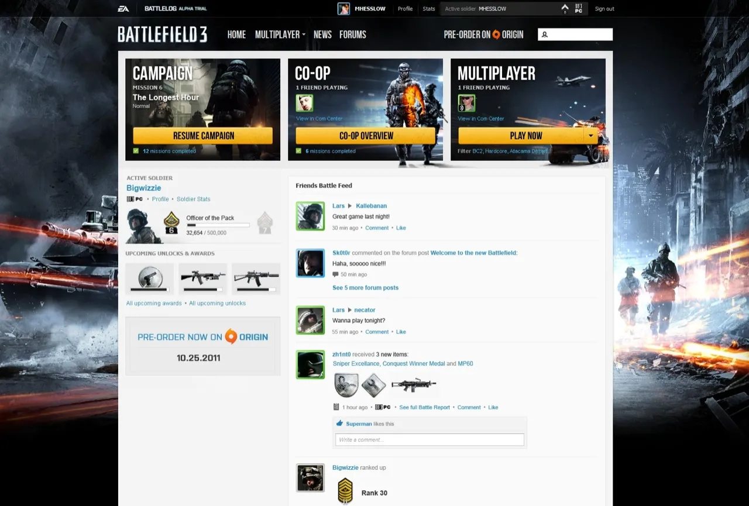The width and height of the screenshot is (749, 506).
Task: Click the MP60 weapon icon in feed
Action: [x=414, y=384]
